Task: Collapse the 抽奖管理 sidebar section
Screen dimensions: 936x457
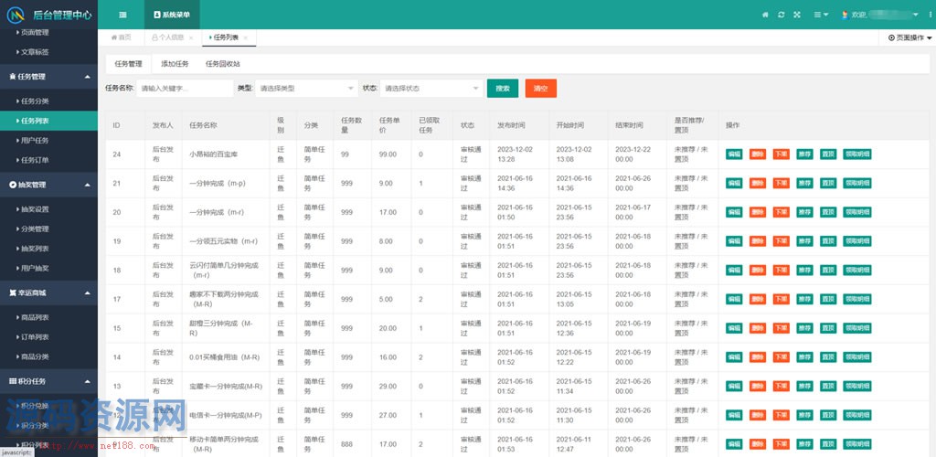Action: pos(49,185)
